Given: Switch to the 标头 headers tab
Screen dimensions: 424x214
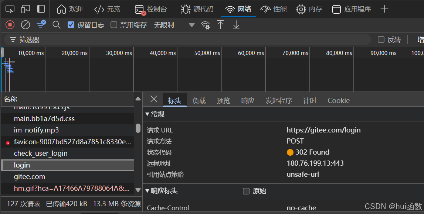Looking at the screenshot, I should click(175, 100).
